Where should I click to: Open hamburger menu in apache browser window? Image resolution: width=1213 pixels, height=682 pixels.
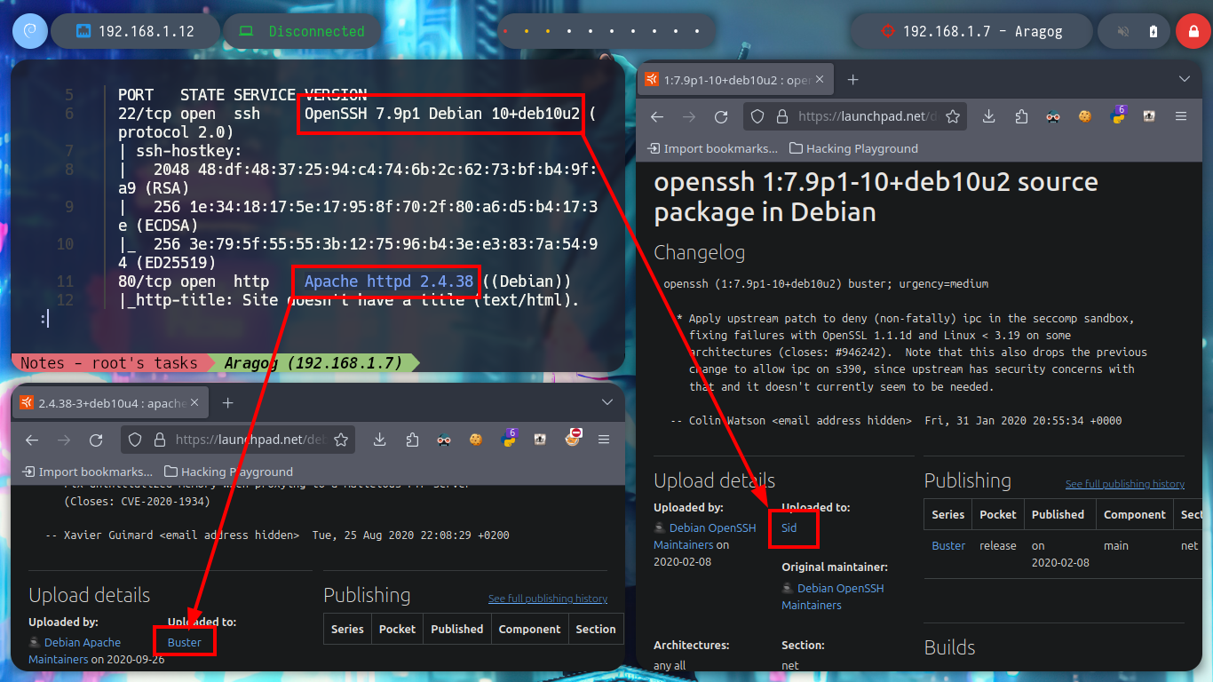604,440
